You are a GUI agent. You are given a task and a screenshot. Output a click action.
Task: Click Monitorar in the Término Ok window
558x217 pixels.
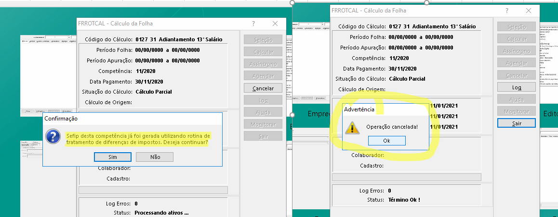517,111
